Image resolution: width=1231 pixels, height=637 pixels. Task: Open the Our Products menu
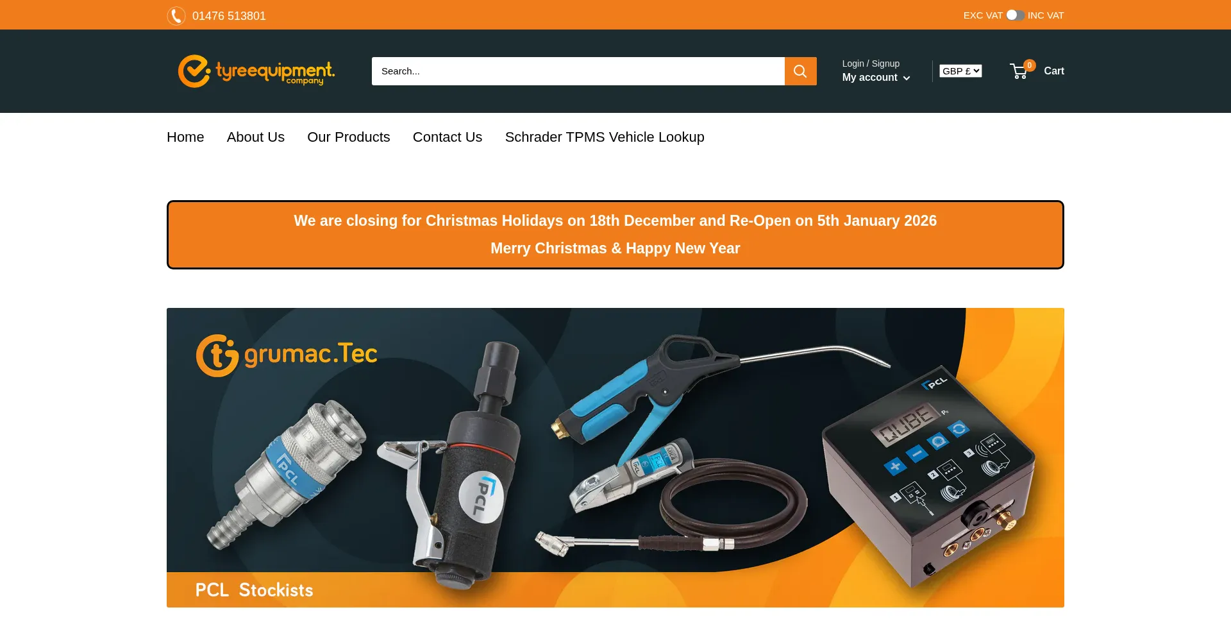pyautogui.click(x=348, y=137)
